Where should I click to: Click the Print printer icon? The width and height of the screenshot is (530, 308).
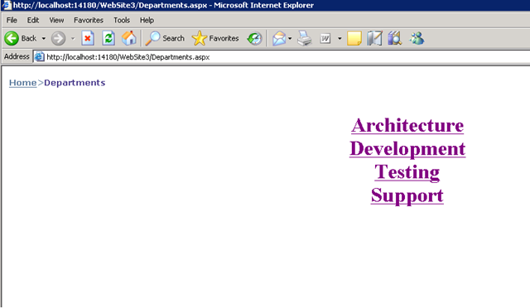tap(304, 38)
